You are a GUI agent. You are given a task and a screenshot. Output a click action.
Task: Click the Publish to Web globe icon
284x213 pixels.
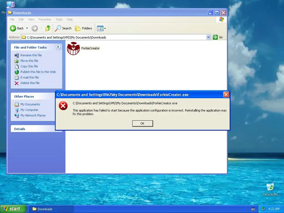(x=17, y=72)
